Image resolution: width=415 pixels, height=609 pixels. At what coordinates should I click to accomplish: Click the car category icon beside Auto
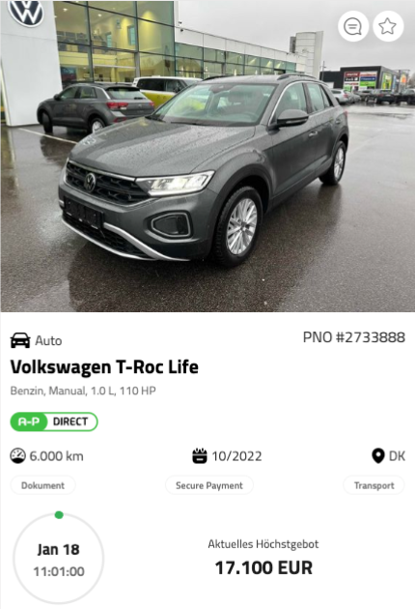click(x=20, y=340)
